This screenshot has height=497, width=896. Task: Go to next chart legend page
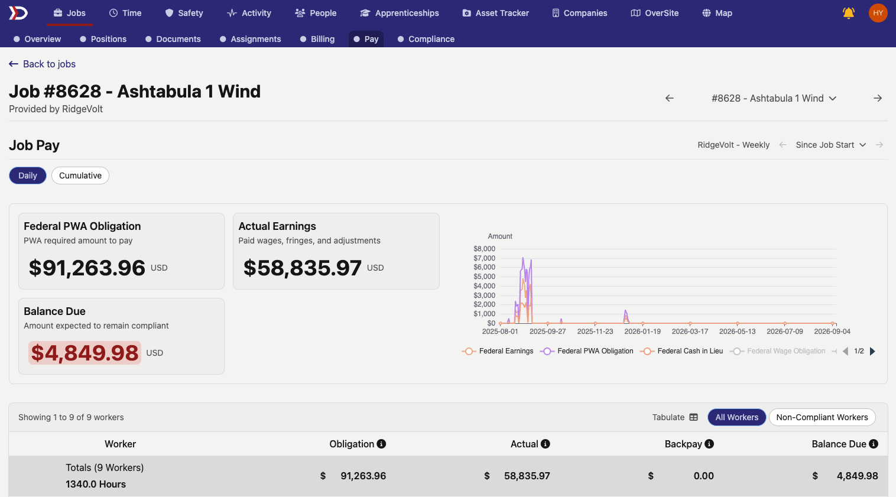point(872,351)
